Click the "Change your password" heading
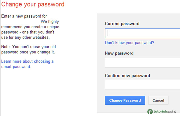The height and width of the screenshot is (116, 180). click(33, 4)
